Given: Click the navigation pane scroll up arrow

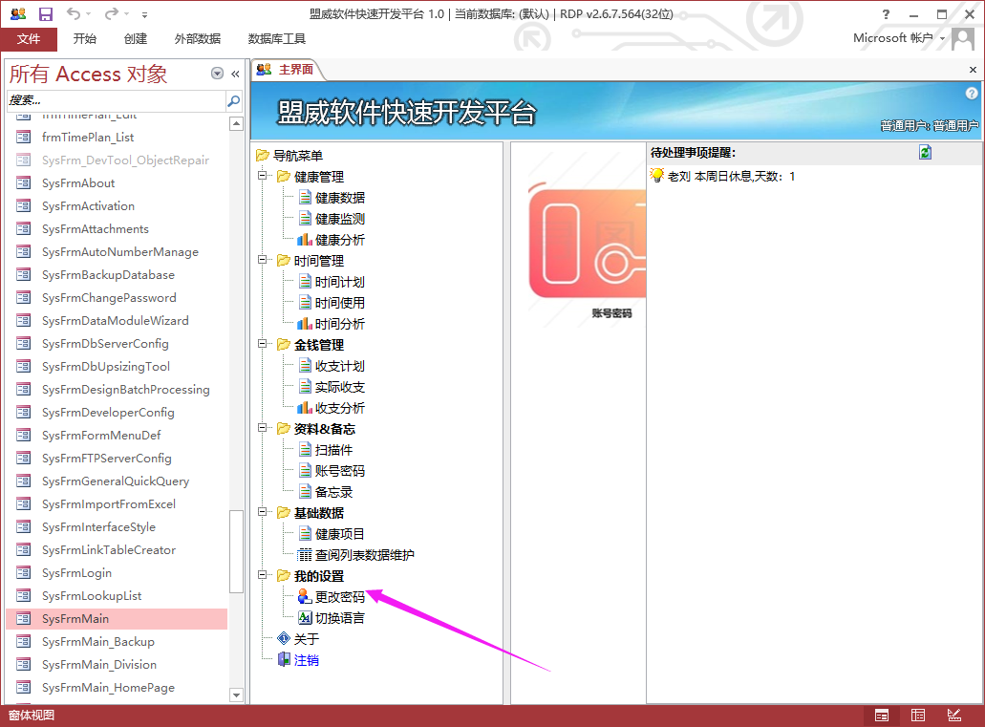Looking at the screenshot, I should point(236,124).
